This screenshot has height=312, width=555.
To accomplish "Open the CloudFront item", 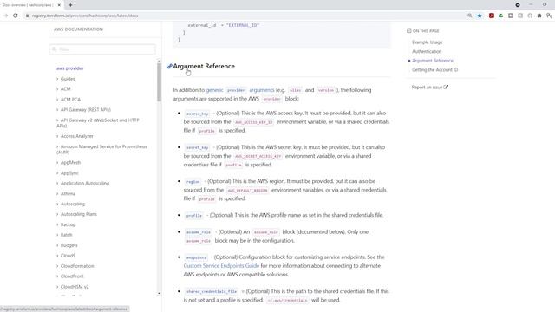I will coord(72,276).
